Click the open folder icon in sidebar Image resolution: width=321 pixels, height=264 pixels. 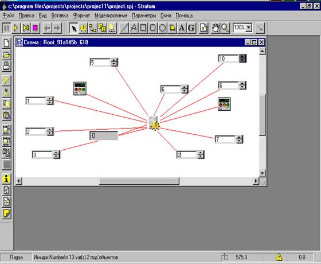coord(6,55)
